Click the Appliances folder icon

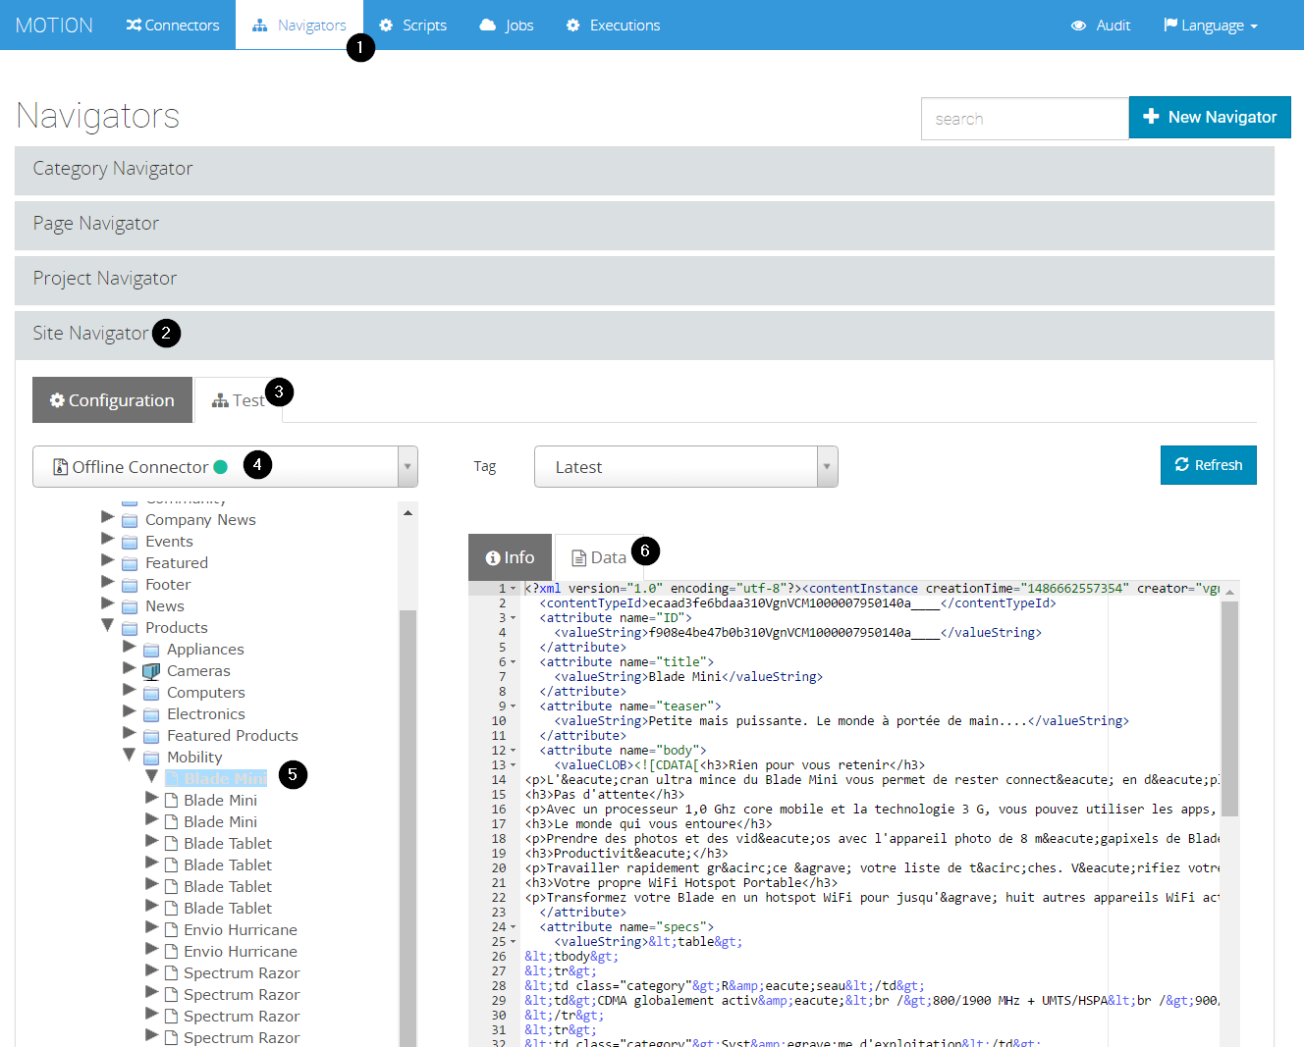(x=151, y=650)
